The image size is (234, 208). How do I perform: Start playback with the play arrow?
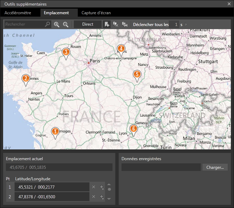pyautogui.click(x=186, y=25)
